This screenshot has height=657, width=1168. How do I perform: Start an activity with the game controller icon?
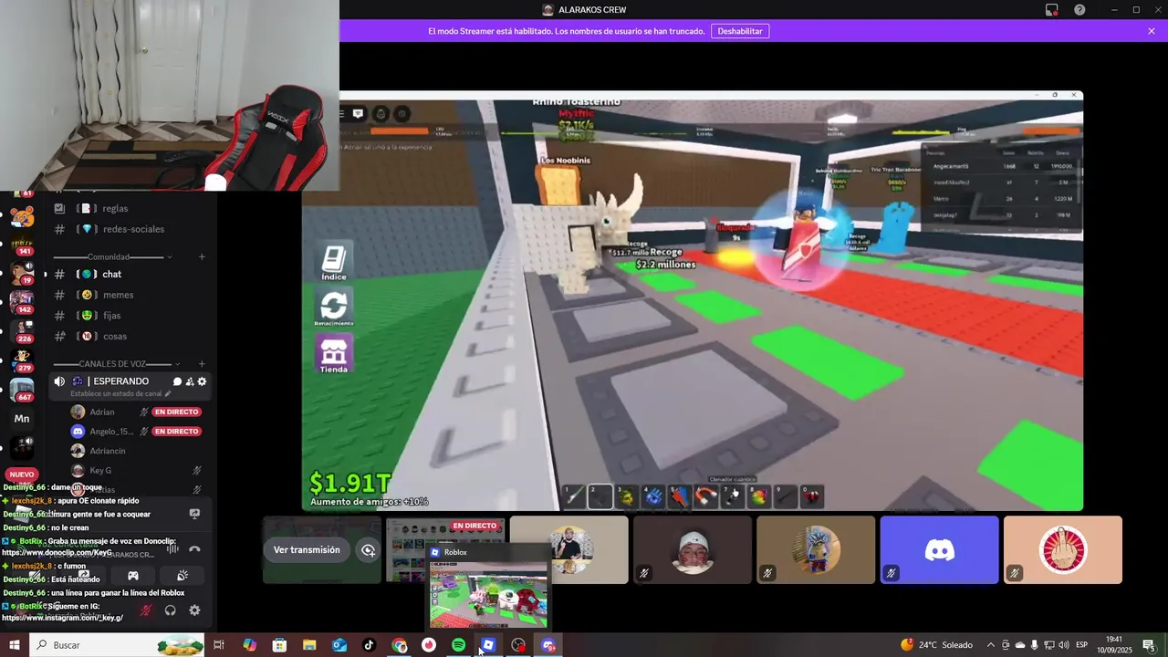pos(133,576)
